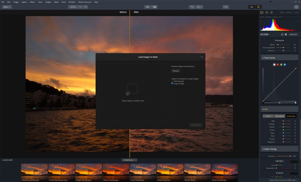Image resolution: width=301 pixels, height=182 pixels.
Task: Open the Help menu
Action: tap(96, 2)
